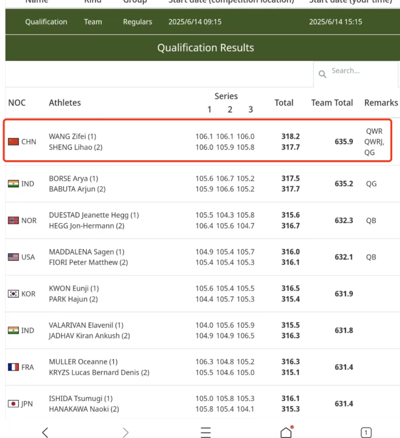This screenshot has height=438, width=400.
Task: Click the Korea flag icon
Action: (x=13, y=294)
